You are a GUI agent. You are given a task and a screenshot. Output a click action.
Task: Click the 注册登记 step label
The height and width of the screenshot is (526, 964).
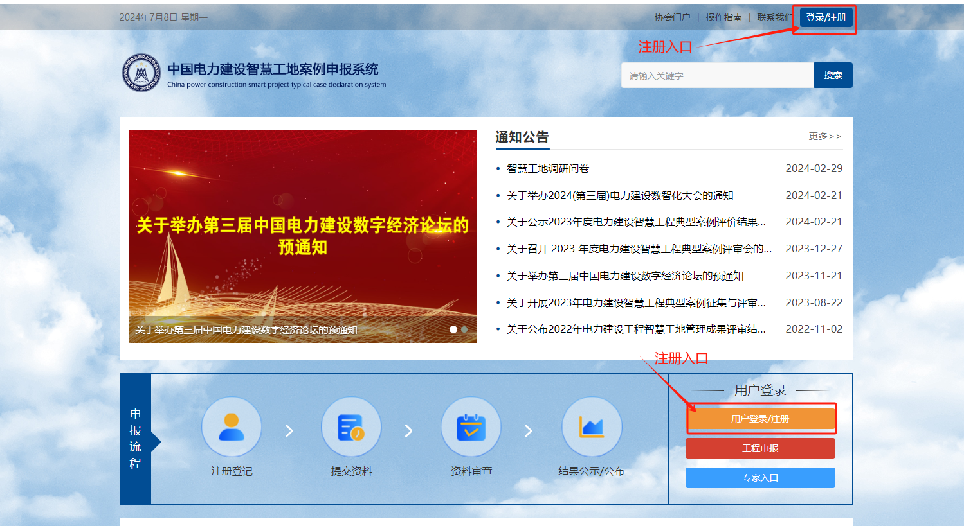click(x=232, y=471)
